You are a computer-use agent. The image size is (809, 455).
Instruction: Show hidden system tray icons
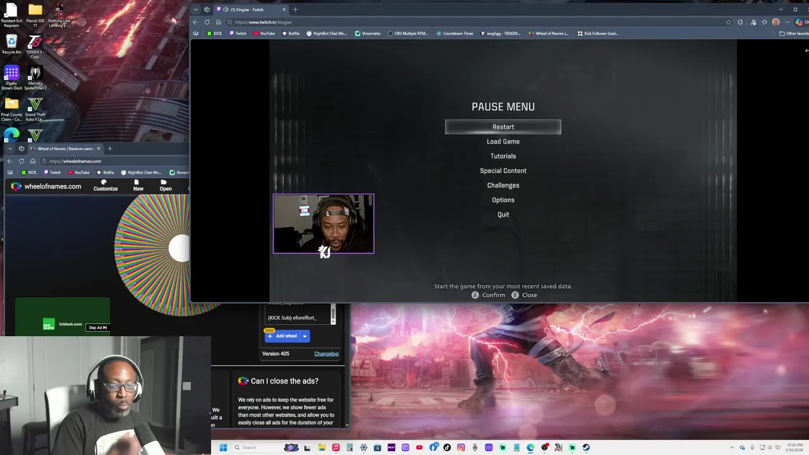(x=732, y=447)
